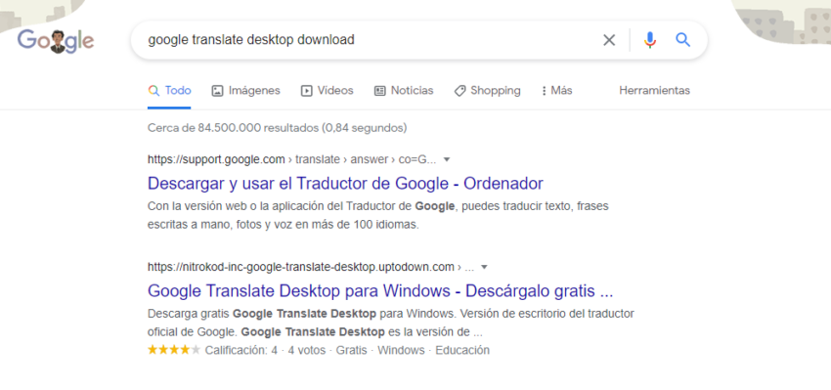Viewport: 831px width, 390px height.
Task: Open the Herramientas search tools
Action: pos(654,91)
